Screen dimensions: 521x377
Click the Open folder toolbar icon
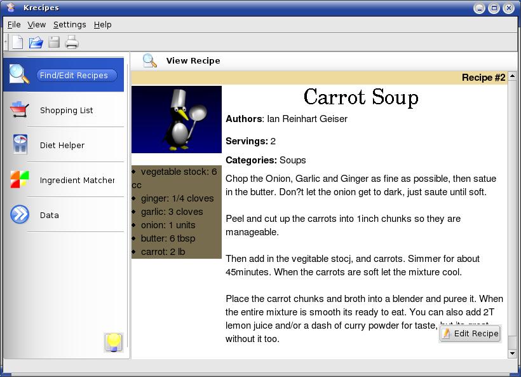pos(36,43)
